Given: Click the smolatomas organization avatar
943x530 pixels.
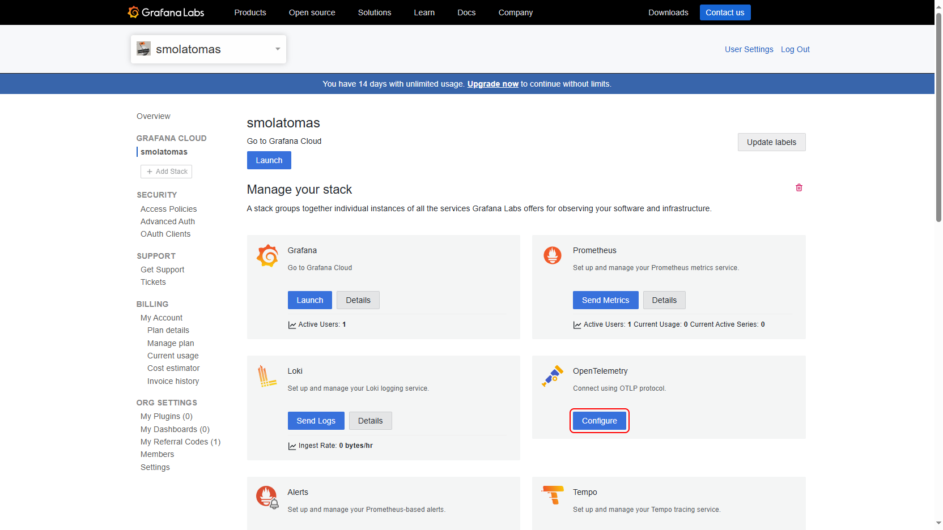Looking at the screenshot, I should pos(144,49).
